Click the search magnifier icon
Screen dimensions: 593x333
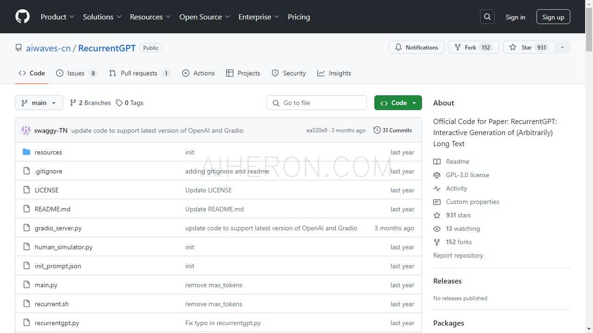click(487, 17)
